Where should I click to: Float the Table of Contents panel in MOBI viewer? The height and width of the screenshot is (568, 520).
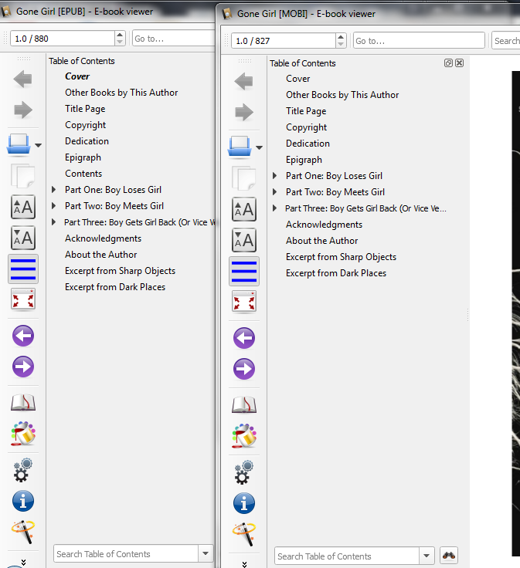(x=448, y=63)
